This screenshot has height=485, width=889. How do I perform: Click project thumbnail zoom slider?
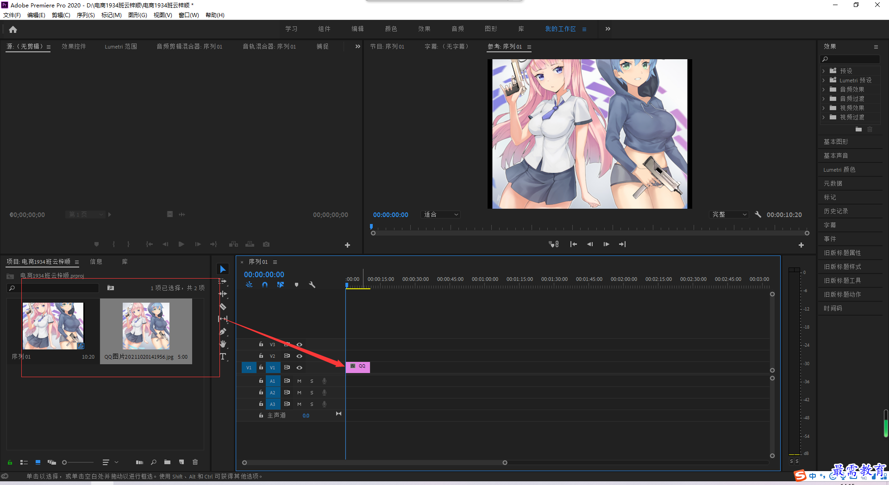pos(78,462)
